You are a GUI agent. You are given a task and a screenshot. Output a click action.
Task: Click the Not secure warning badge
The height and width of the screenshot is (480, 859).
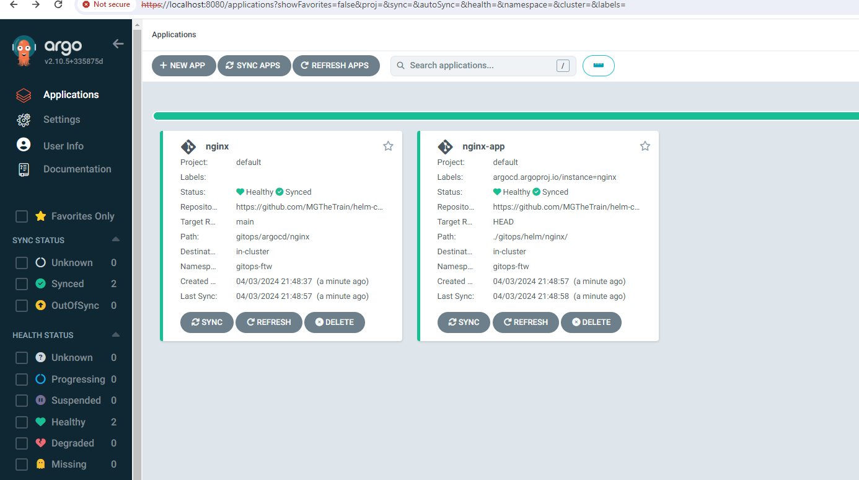coord(106,4)
